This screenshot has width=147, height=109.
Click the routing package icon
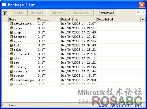point(12,67)
